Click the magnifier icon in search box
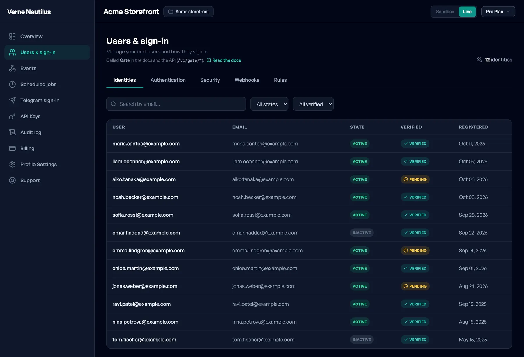The image size is (524, 357). click(114, 104)
